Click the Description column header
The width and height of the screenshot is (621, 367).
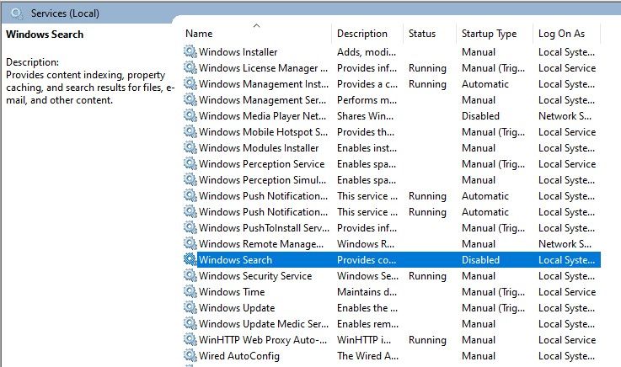coord(362,34)
